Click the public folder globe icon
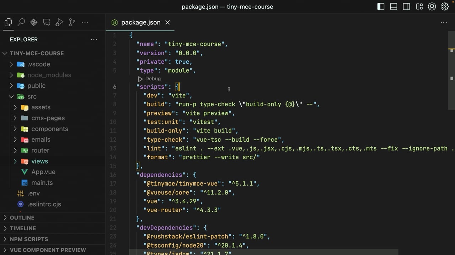The height and width of the screenshot is (255, 455). (x=21, y=86)
